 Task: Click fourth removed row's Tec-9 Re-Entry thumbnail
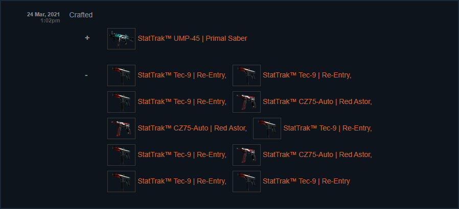click(x=121, y=155)
